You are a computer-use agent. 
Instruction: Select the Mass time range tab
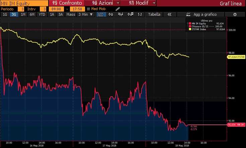pos(71,14)
